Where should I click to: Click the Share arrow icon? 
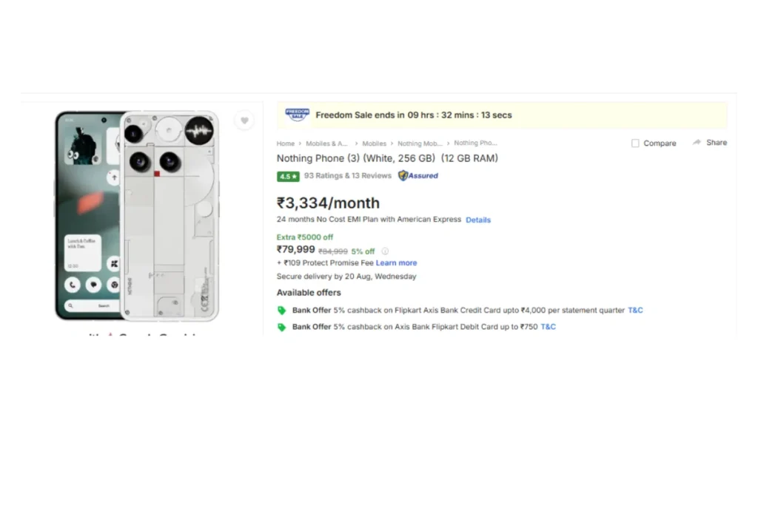697,143
